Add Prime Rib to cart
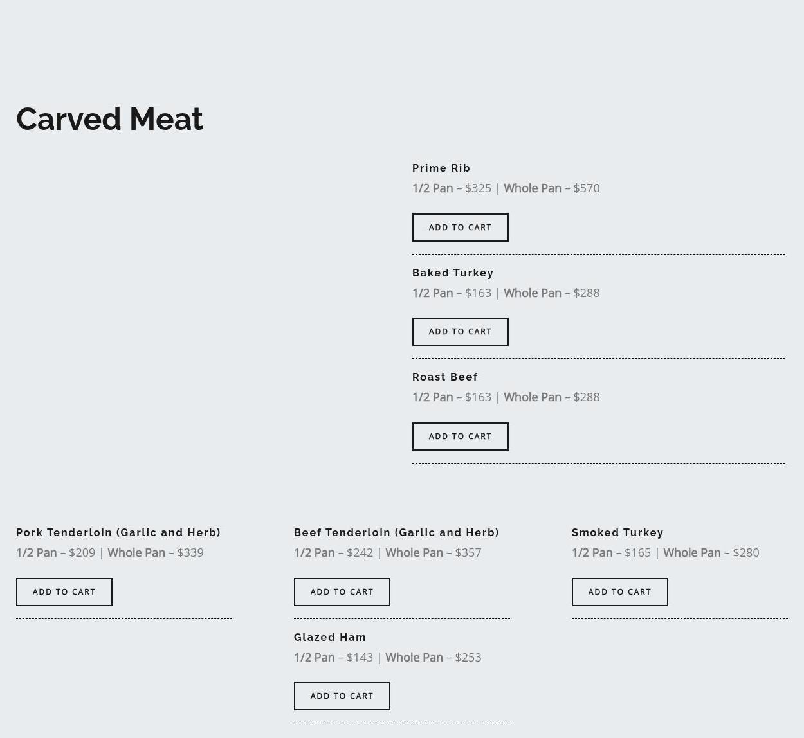 [x=460, y=228]
